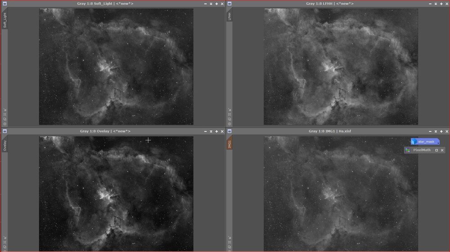This screenshot has height=252, width=450.
Task: Click window menu icon of LFHH window
Action: point(229,4)
